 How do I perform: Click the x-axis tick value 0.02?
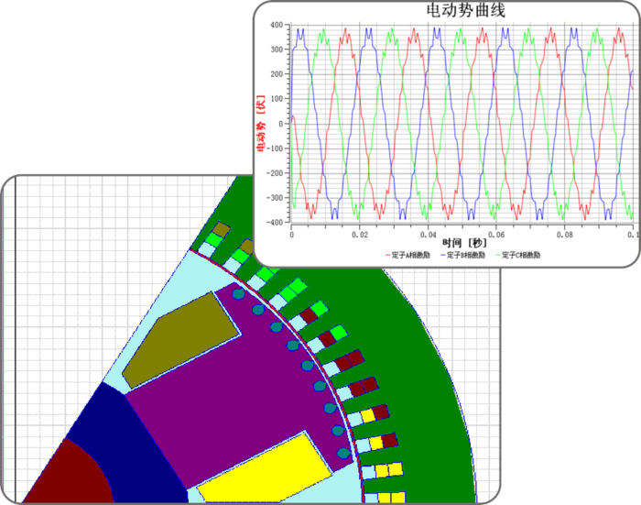[360, 235]
